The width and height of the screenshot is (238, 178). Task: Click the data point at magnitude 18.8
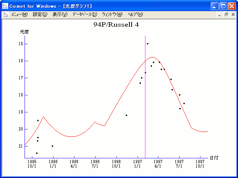[180, 109]
